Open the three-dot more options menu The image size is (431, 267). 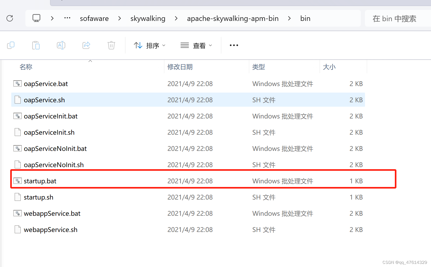[234, 45]
